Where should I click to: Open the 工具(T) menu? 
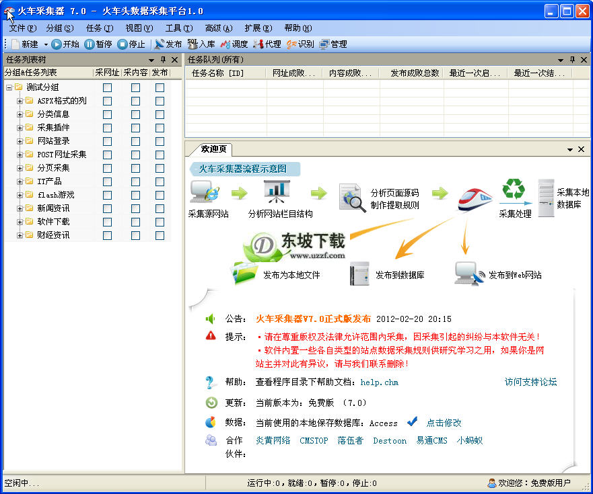(179, 28)
